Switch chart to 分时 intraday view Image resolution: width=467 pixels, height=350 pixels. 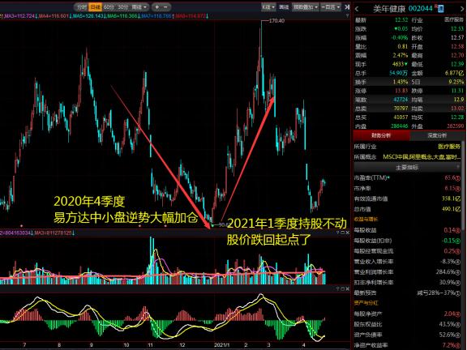(81, 6)
